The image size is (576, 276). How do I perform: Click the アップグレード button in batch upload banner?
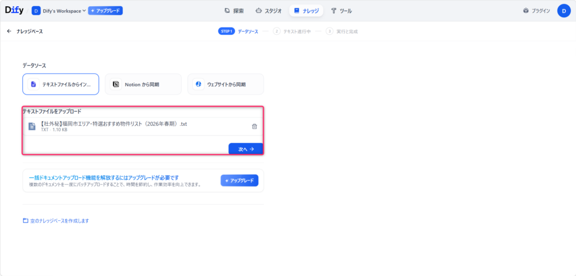click(x=239, y=180)
